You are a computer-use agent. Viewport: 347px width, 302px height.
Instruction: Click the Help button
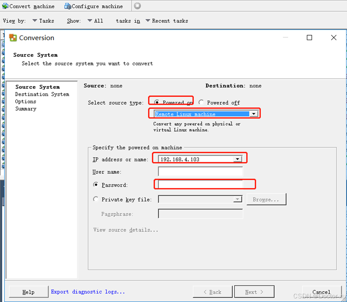pyautogui.click(x=28, y=292)
